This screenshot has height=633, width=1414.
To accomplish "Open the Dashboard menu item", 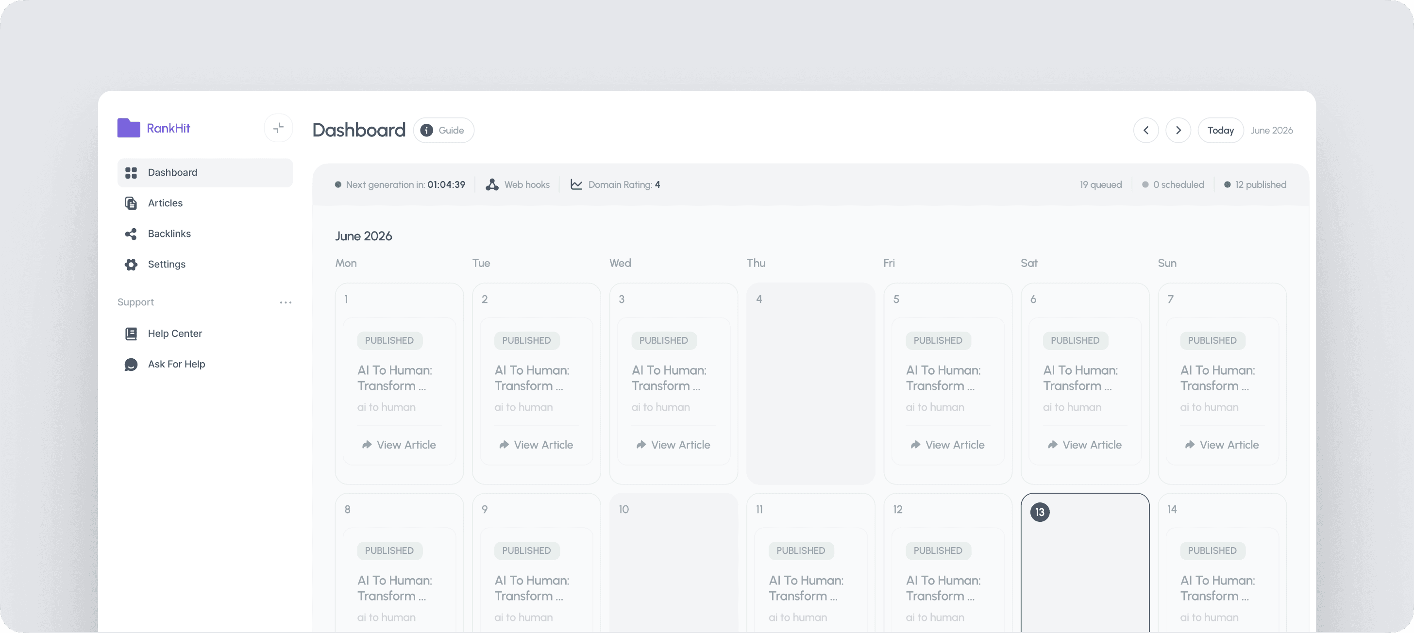I will point(205,173).
